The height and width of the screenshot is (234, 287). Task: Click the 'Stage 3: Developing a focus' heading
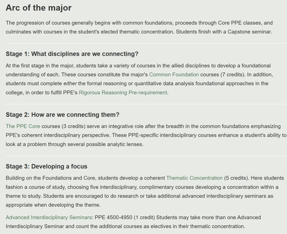pyautogui.click(x=47, y=167)
